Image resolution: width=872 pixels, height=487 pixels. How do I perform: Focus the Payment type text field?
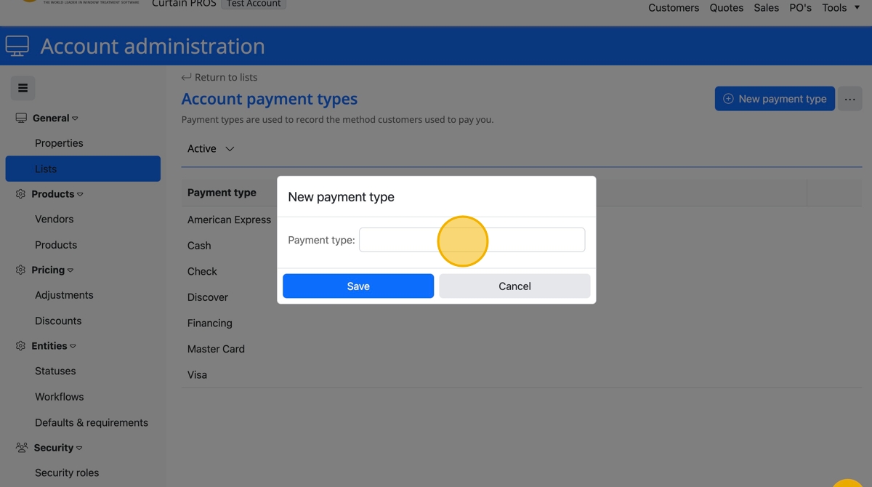point(472,240)
